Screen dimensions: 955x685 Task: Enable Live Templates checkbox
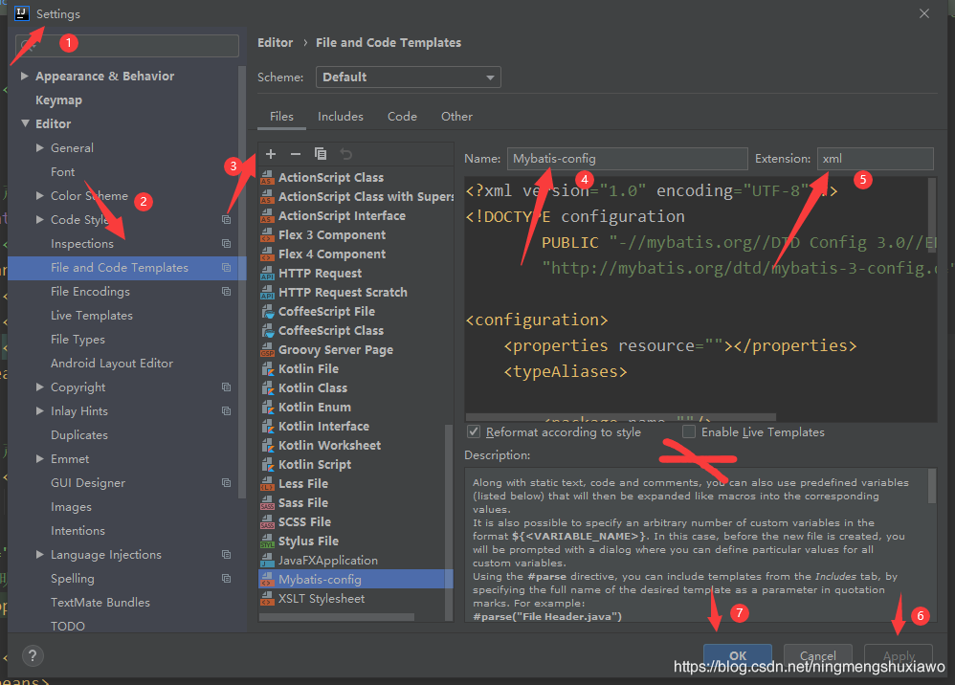[689, 432]
